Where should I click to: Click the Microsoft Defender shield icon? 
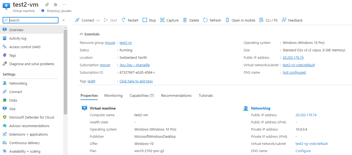[x=5, y=117]
